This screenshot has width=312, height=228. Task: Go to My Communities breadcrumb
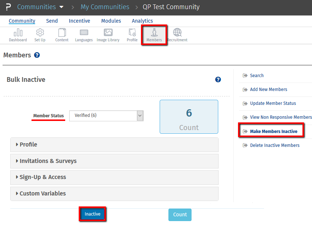(105, 7)
